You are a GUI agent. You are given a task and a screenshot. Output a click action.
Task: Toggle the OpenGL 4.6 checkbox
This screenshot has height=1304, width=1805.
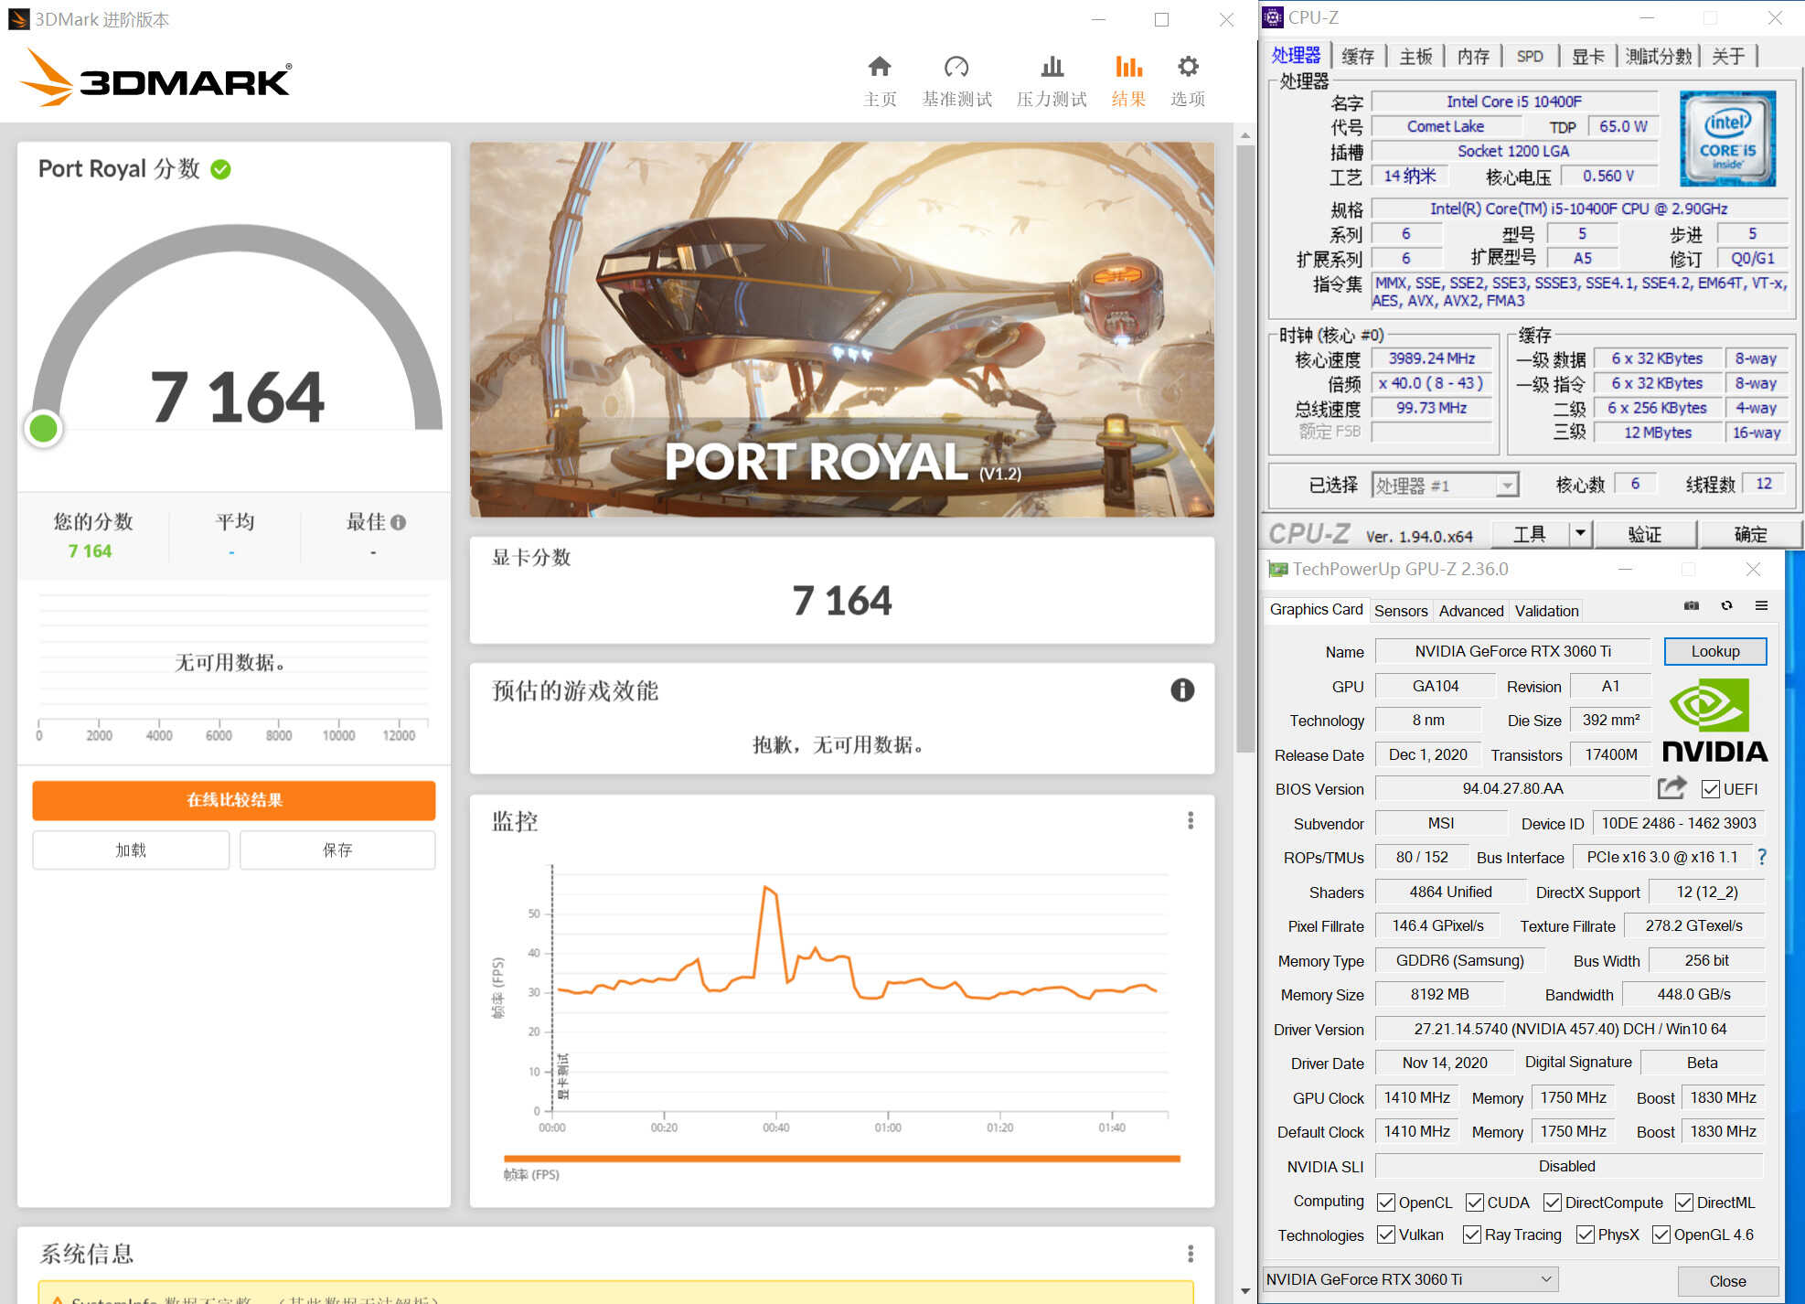1661,1235
